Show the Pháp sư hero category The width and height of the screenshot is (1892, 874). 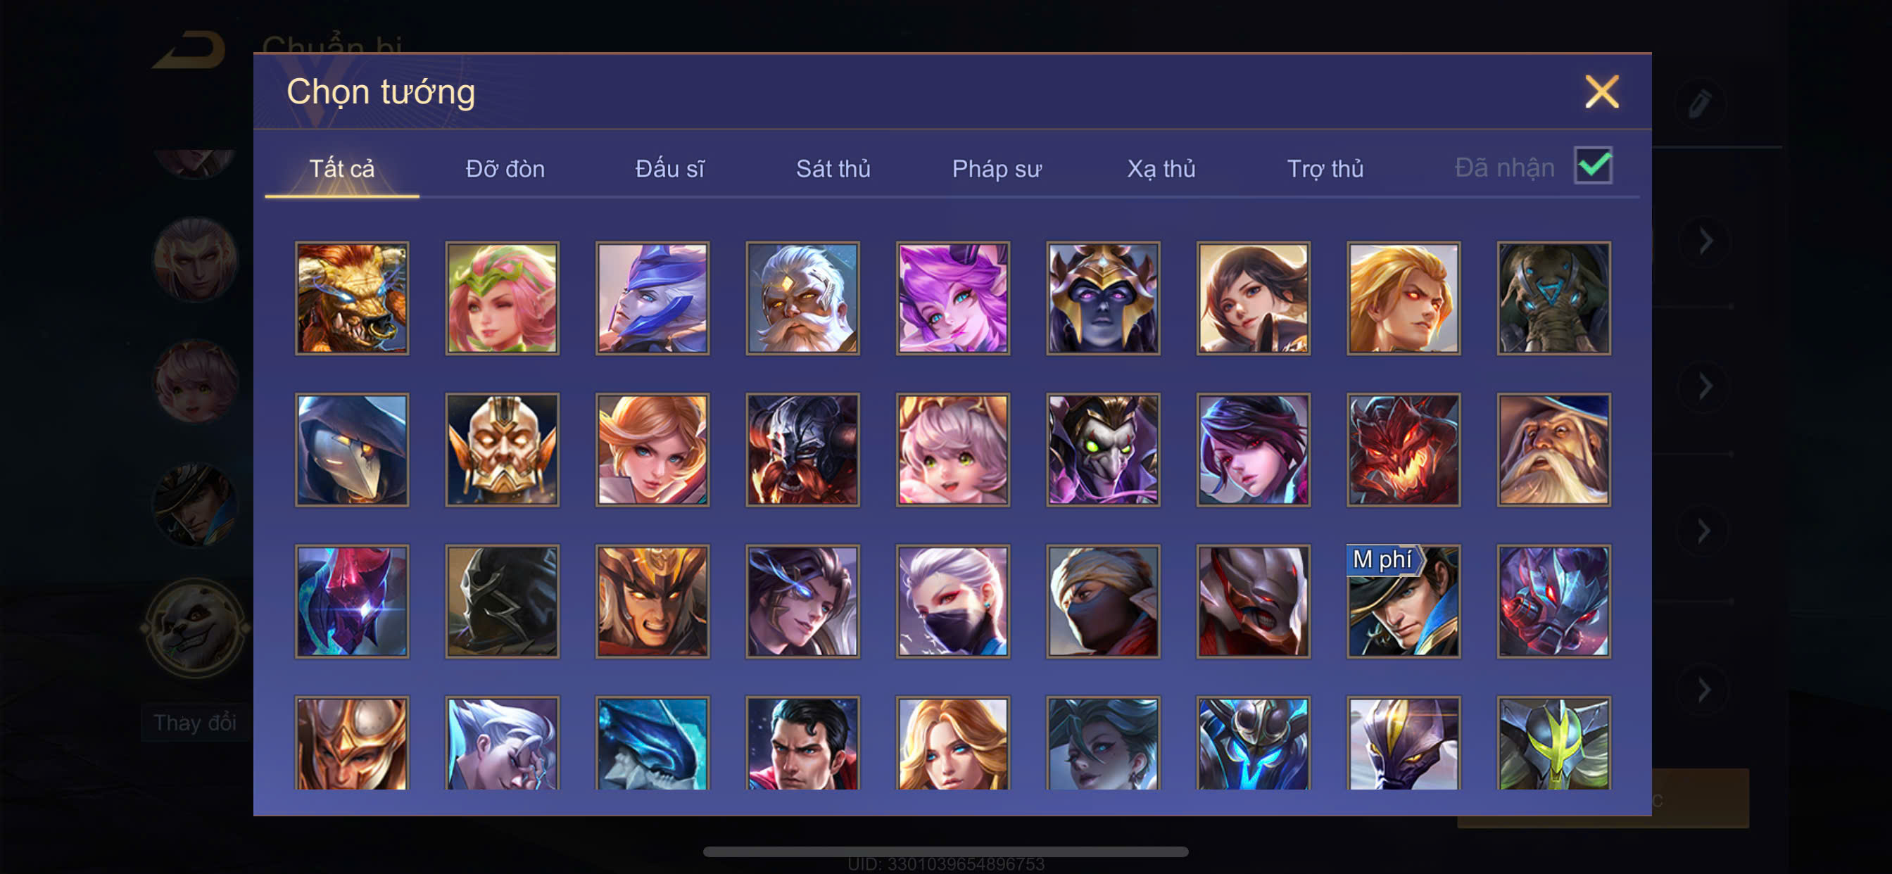(997, 169)
